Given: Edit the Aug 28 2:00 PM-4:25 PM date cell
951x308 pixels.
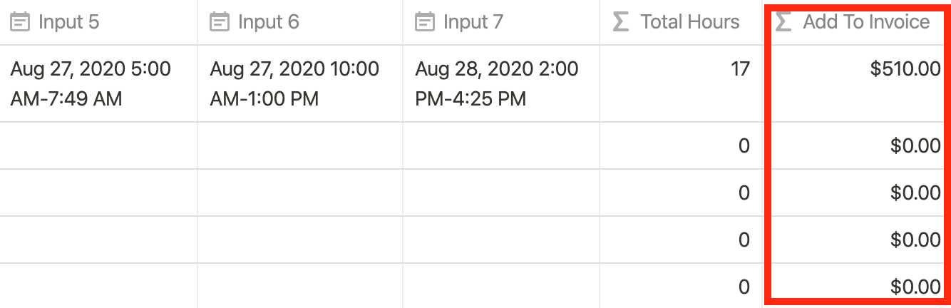Looking at the screenshot, I should point(501,83).
